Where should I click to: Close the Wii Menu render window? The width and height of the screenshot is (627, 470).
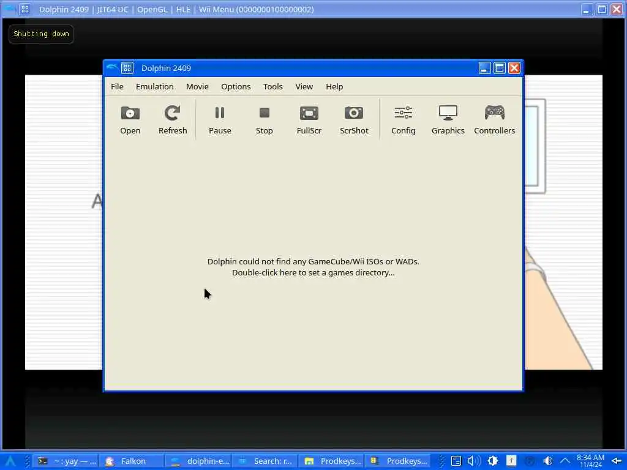point(617,10)
